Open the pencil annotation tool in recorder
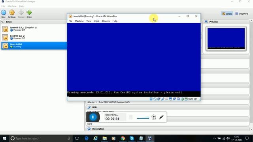 pos(161,117)
